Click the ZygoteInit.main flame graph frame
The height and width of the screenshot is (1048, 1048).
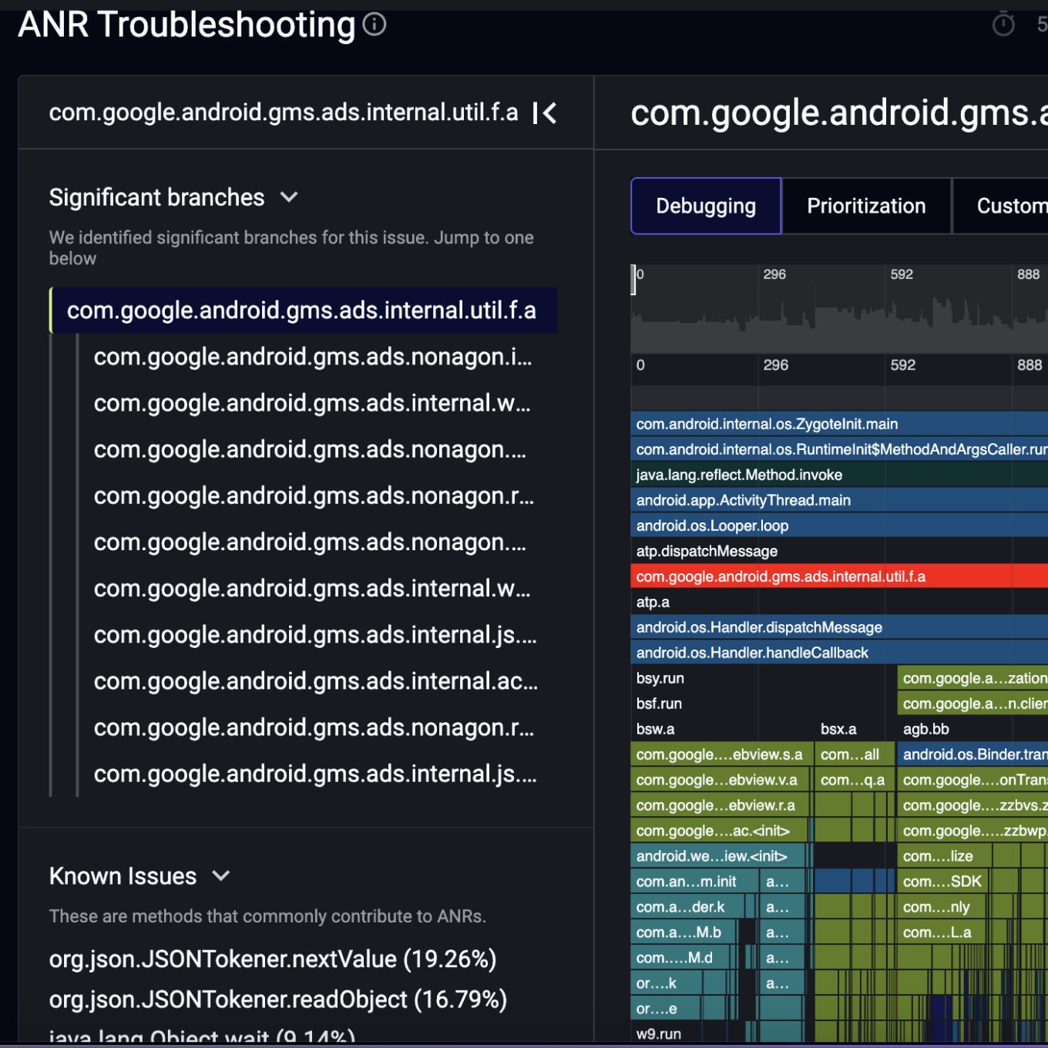767,424
